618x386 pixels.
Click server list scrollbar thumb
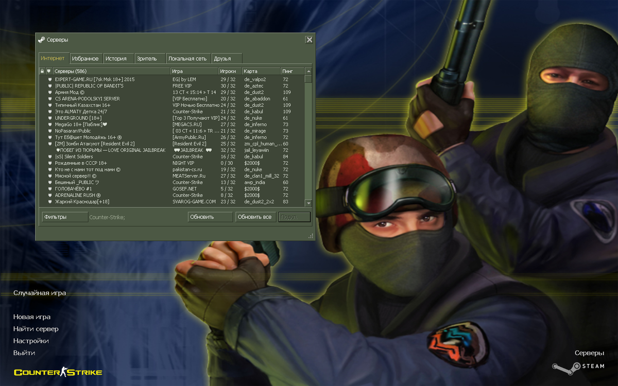(x=308, y=79)
